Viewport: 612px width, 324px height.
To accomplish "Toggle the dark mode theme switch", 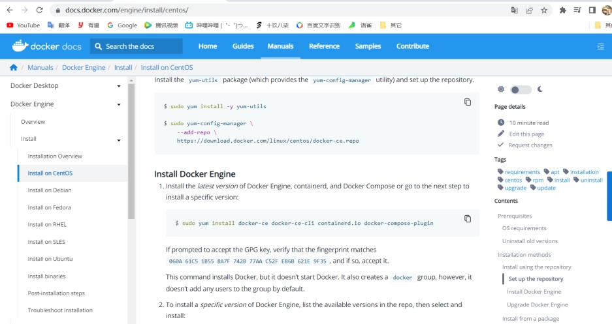I will (521, 90).
